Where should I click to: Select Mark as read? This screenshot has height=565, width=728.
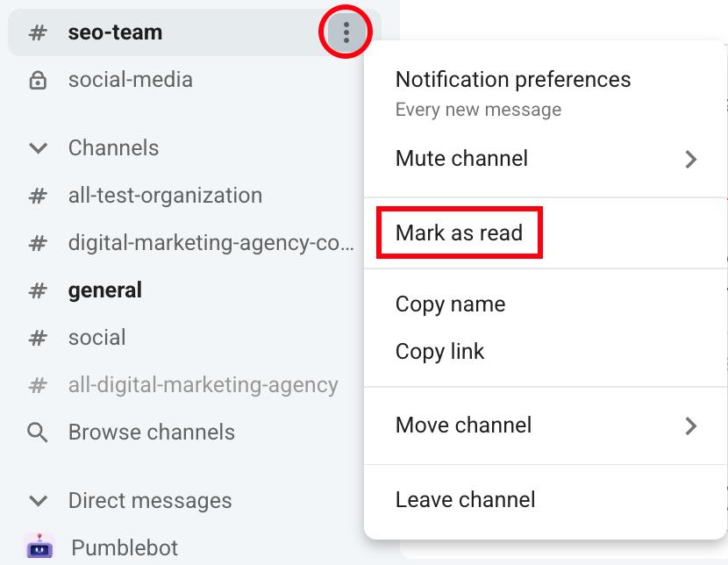tap(459, 233)
